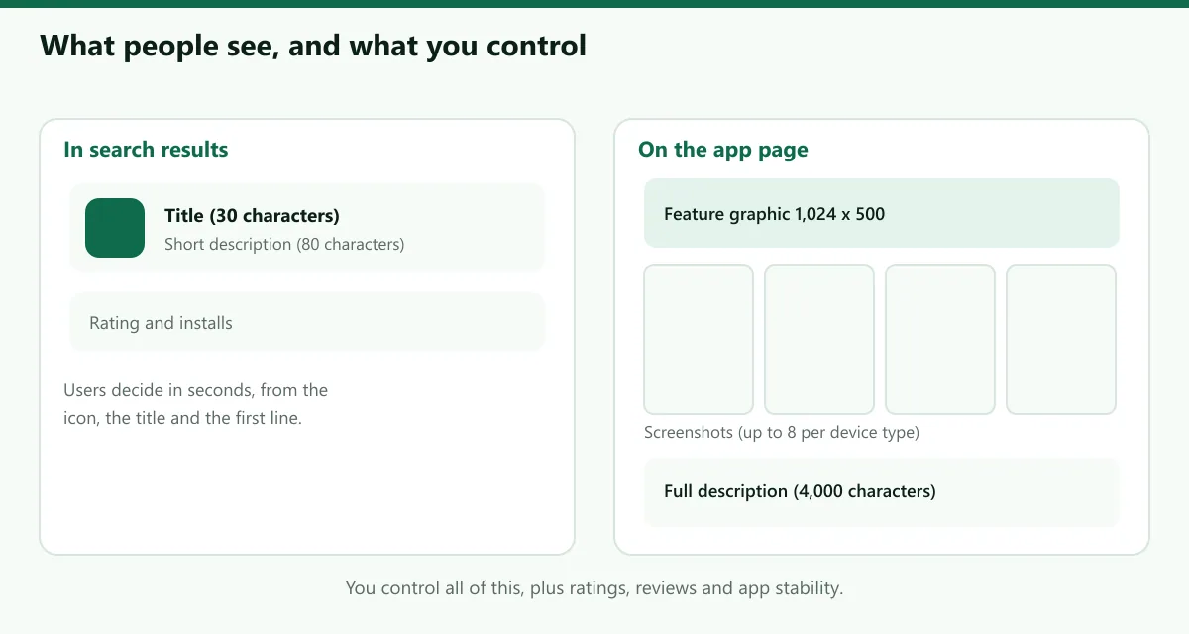Screen dimensions: 1189x634
Task: Click the footer text about ratings and reviews
Action: point(594,588)
